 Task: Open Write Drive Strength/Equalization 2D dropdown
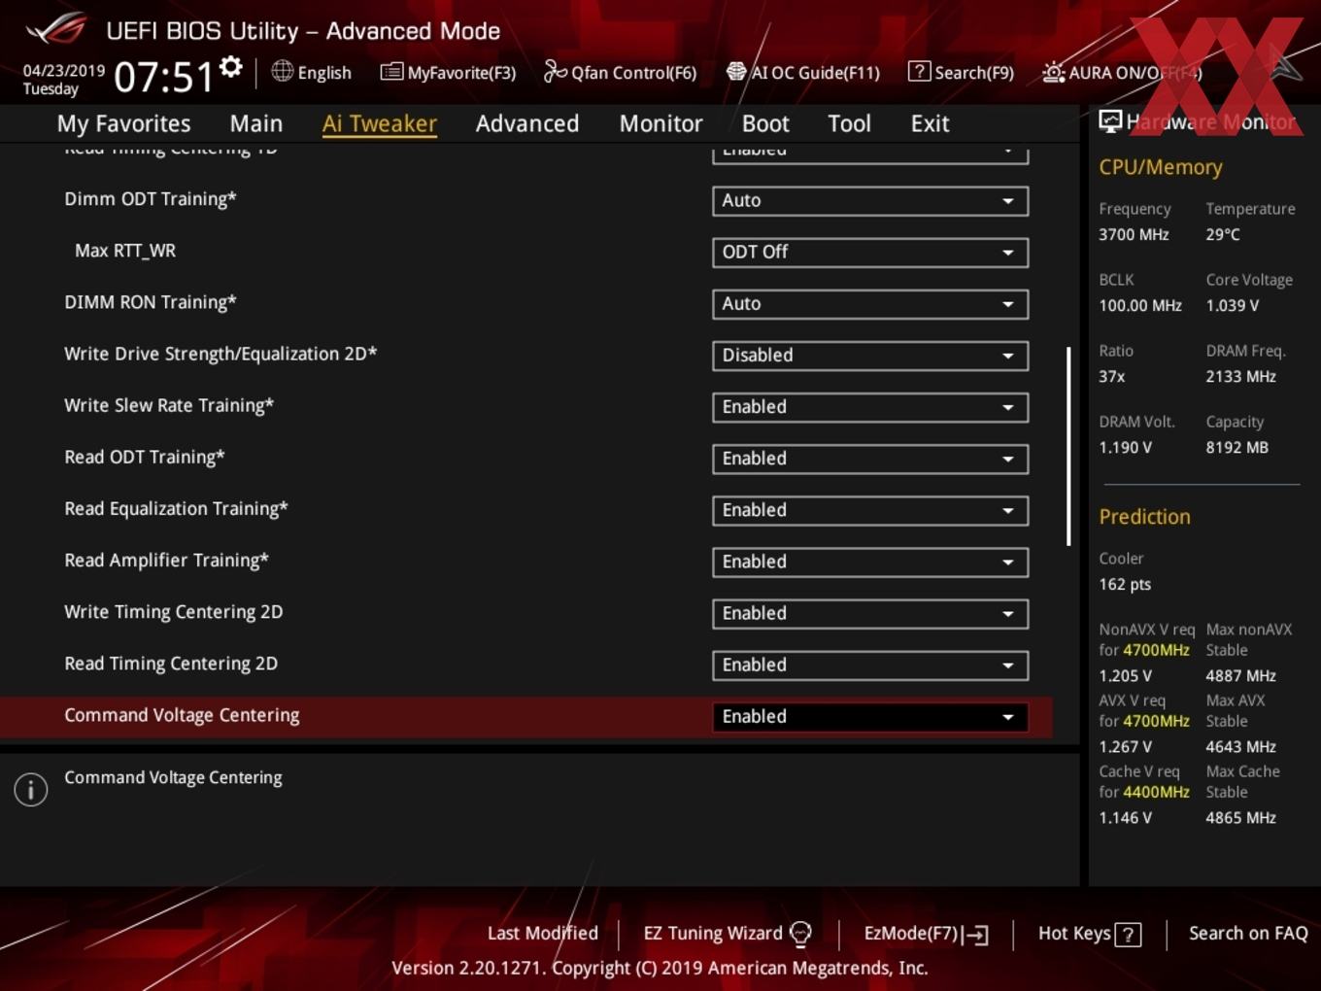tap(870, 355)
